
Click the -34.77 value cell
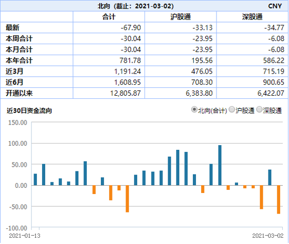coord(274,28)
